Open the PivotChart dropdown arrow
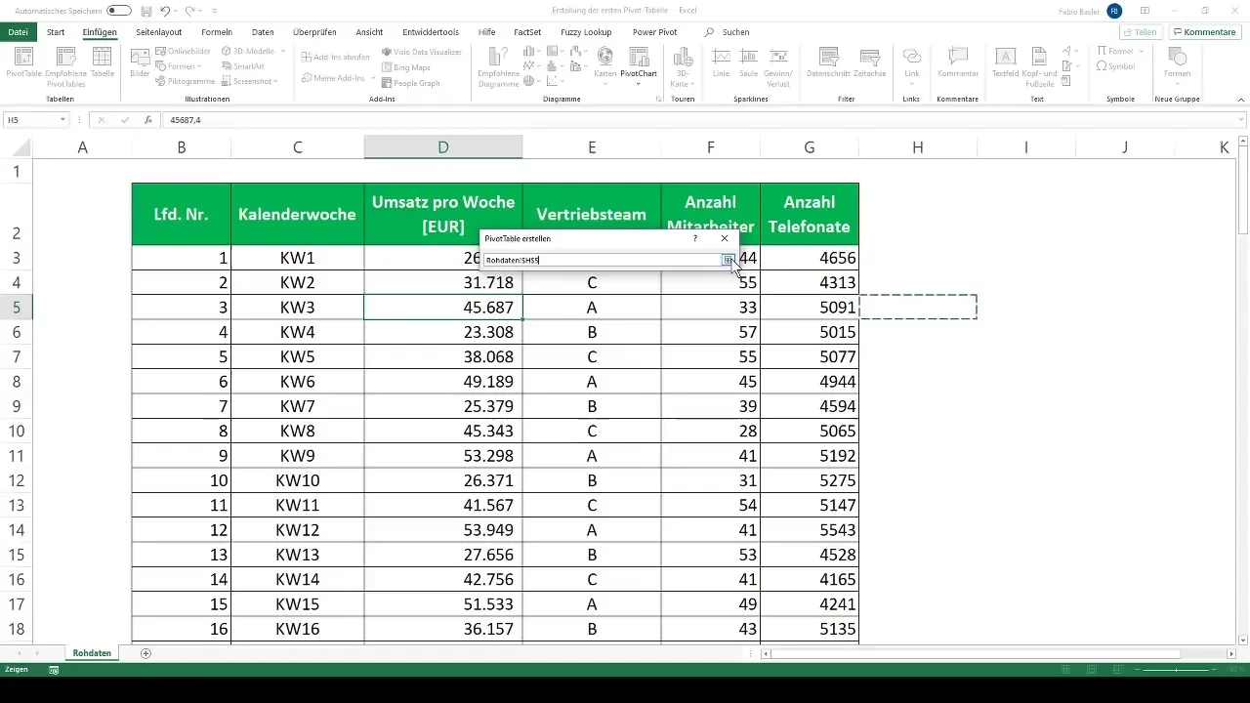The image size is (1250, 703). [639, 84]
